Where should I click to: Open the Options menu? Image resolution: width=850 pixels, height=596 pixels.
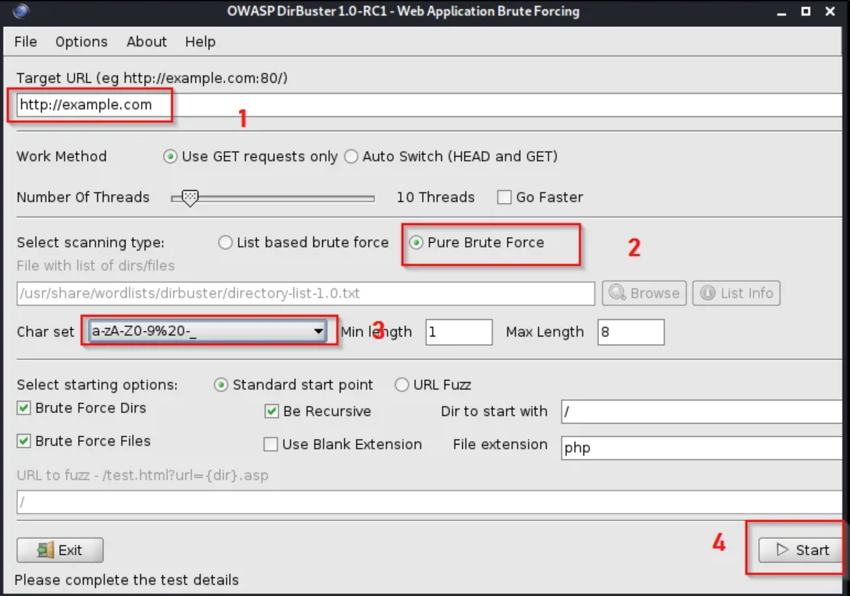(x=81, y=42)
